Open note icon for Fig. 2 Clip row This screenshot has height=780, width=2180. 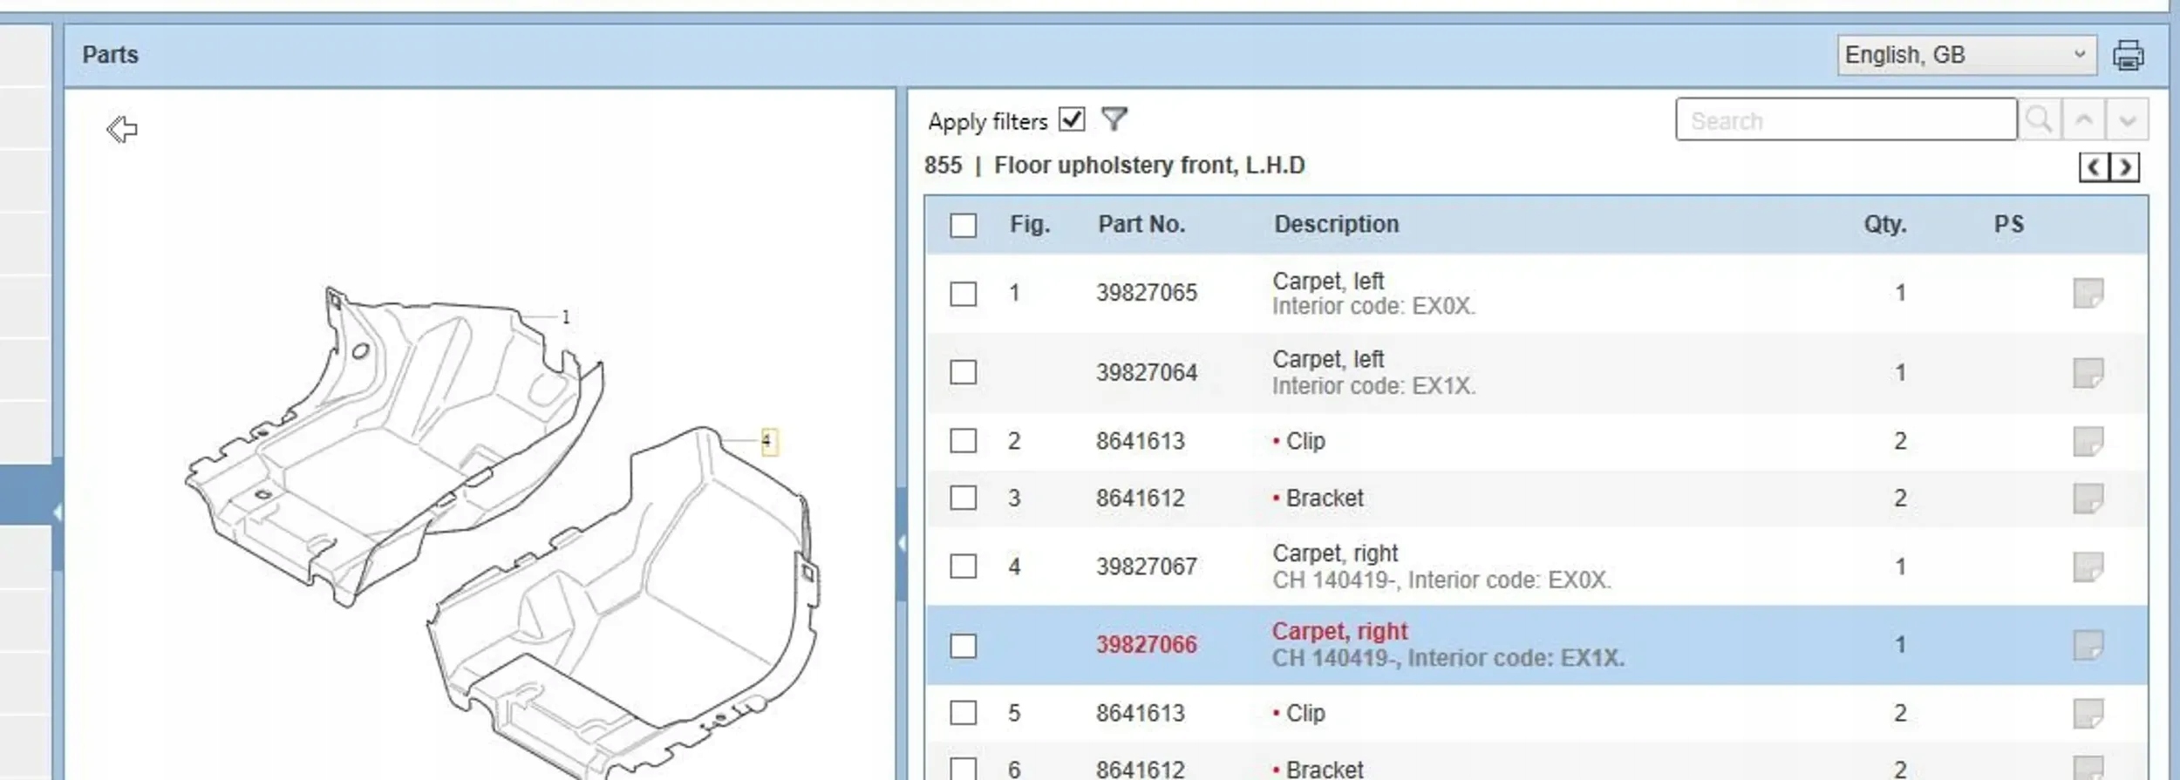pyautogui.click(x=2088, y=441)
